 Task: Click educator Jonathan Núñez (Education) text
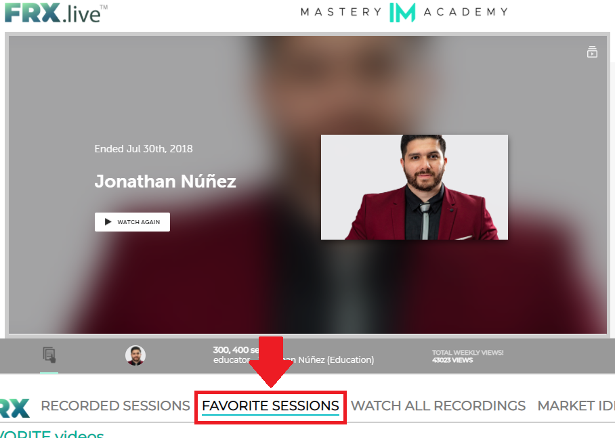pyautogui.click(x=293, y=359)
